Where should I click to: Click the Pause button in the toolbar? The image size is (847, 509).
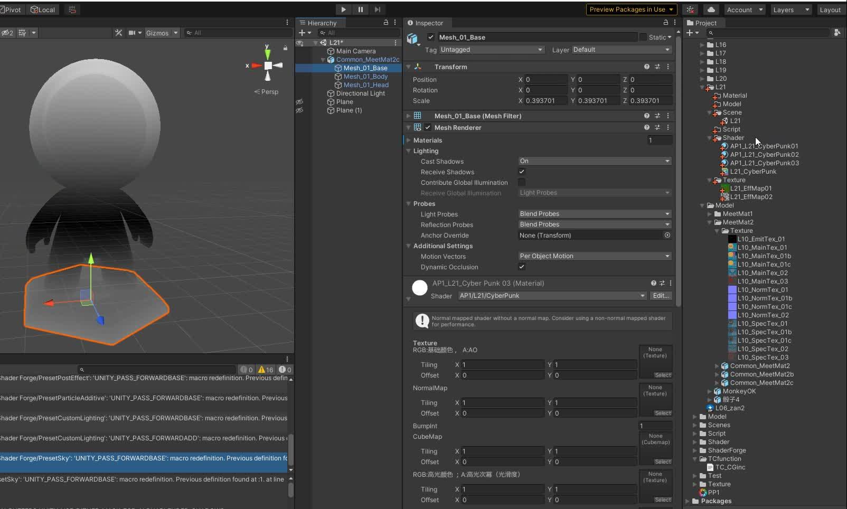(x=361, y=9)
